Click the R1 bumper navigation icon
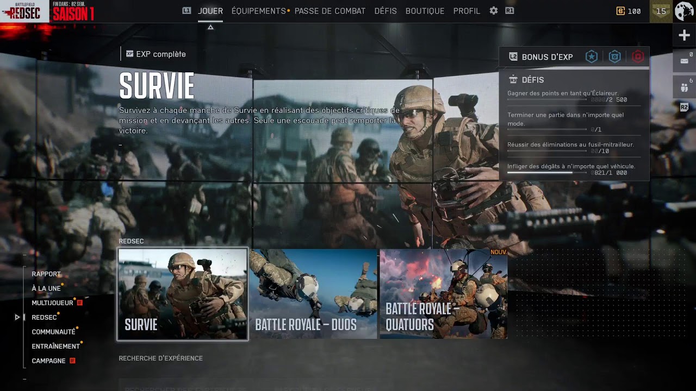Image resolution: width=696 pixels, height=391 pixels. point(509,10)
